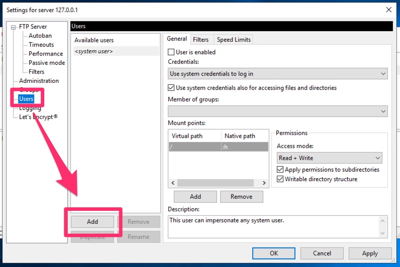This screenshot has height=267, width=400.
Task: Click Remove under Mount points
Action: pos(241,197)
